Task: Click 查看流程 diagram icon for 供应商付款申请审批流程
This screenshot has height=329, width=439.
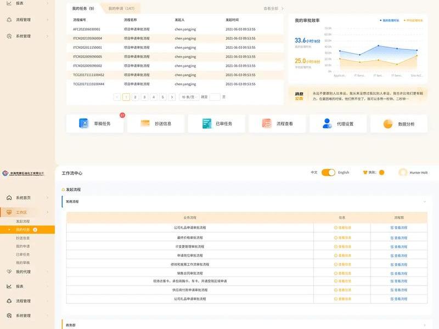Action: 392,290
